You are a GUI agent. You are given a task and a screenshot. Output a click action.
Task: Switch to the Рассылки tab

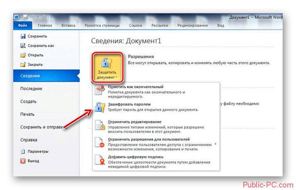click(x=160, y=25)
